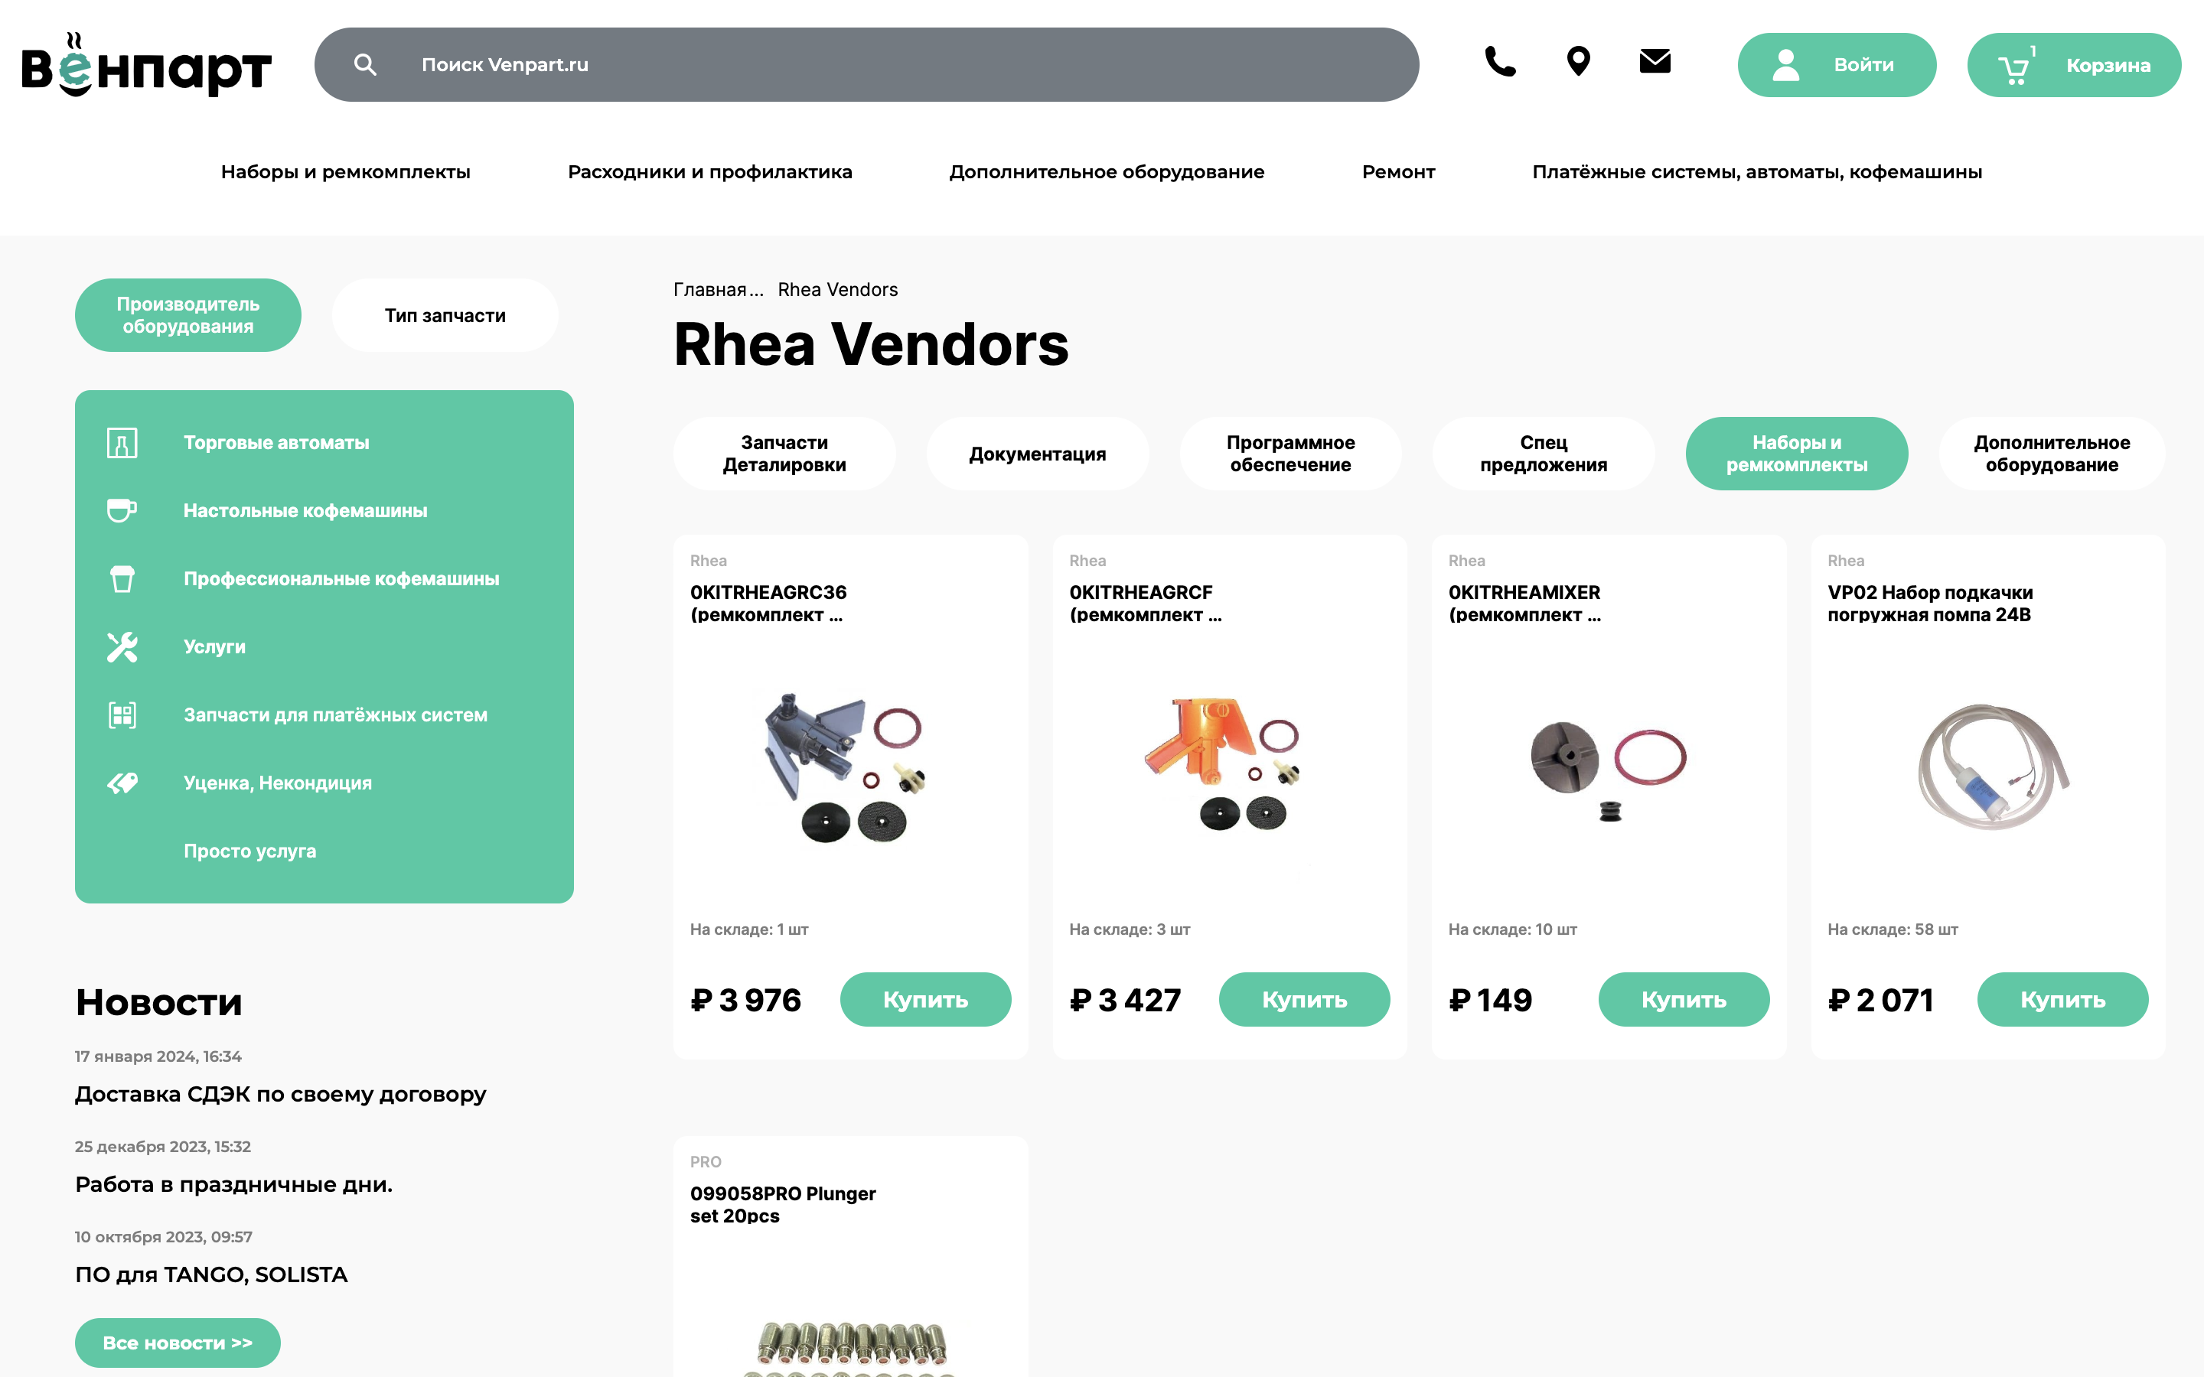Select Дополнительное оборудование category tab below heading

click(x=2052, y=454)
